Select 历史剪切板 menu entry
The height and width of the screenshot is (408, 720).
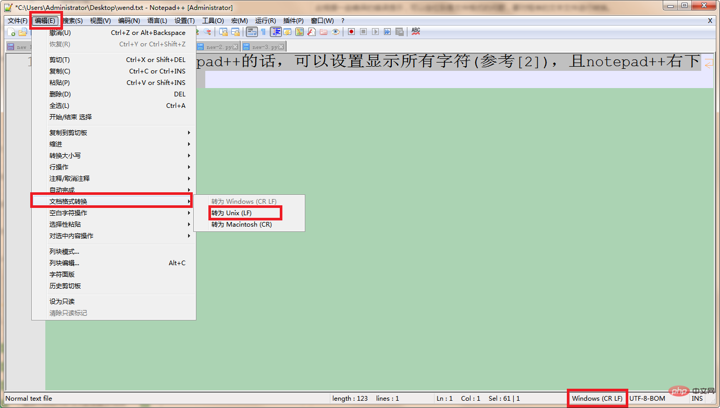point(114,286)
